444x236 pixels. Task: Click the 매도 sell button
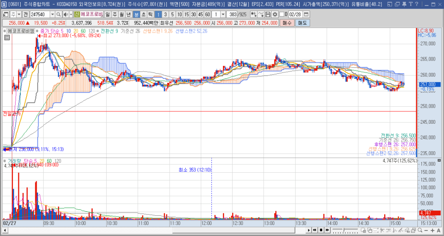[x=302, y=23]
